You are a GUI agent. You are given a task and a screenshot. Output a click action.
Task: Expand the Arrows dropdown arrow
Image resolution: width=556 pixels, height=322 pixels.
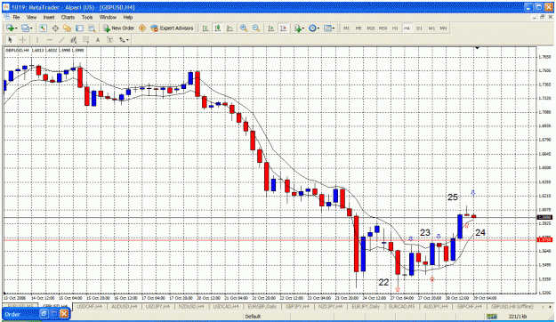pyautogui.click(x=127, y=40)
